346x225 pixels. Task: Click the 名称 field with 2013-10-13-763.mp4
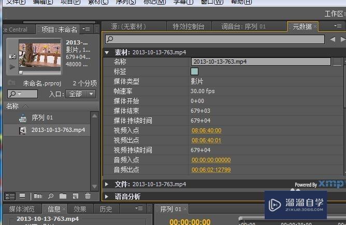261,62
